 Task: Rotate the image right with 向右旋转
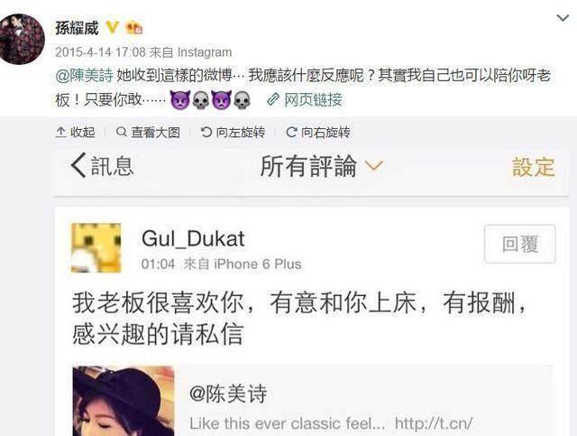(318, 132)
